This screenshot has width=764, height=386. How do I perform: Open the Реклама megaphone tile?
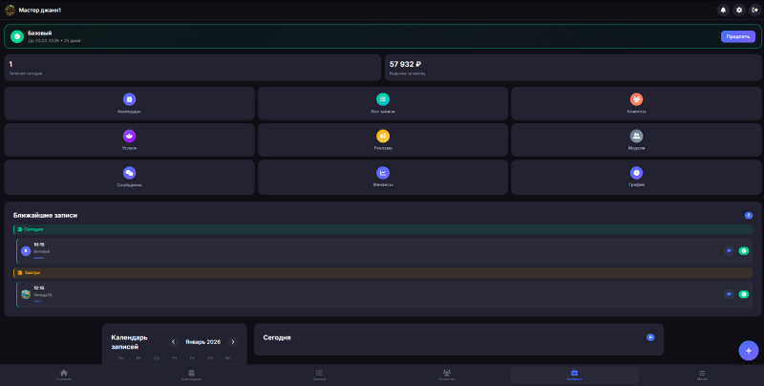point(383,139)
